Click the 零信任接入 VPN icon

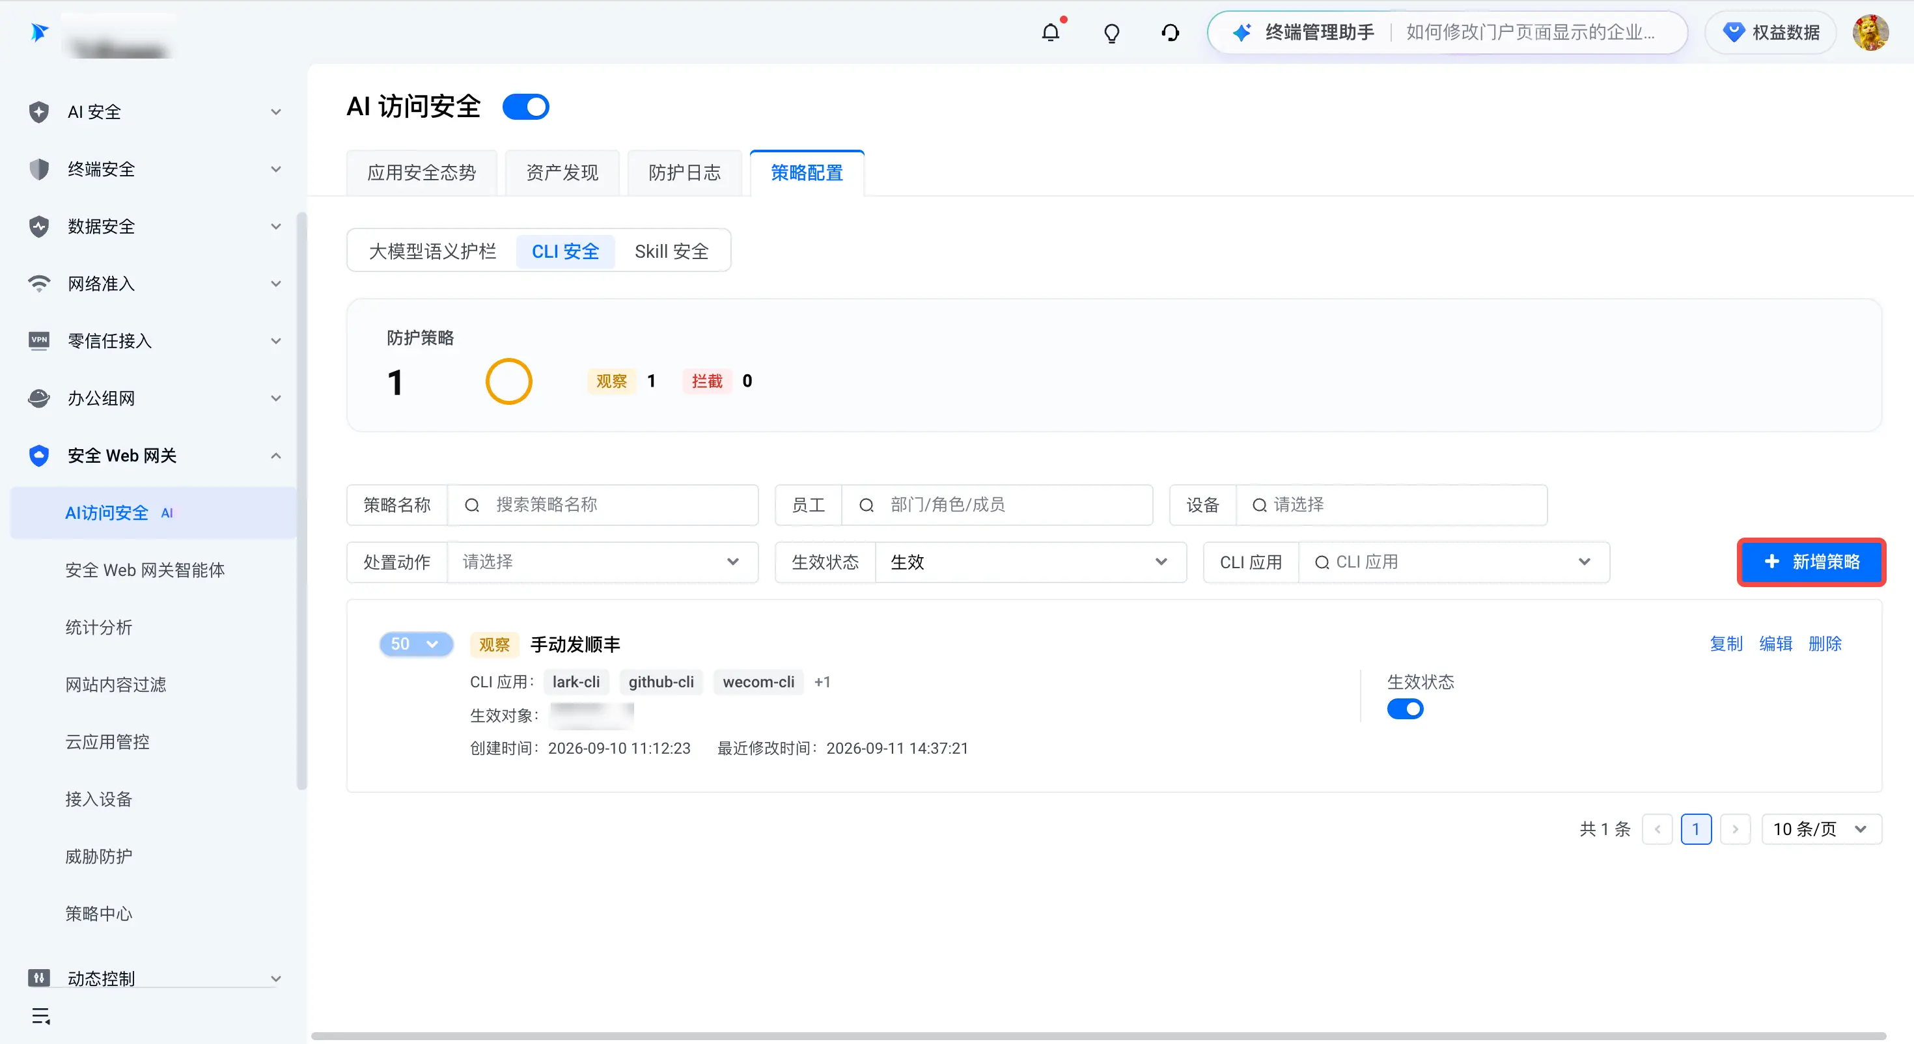(x=38, y=340)
